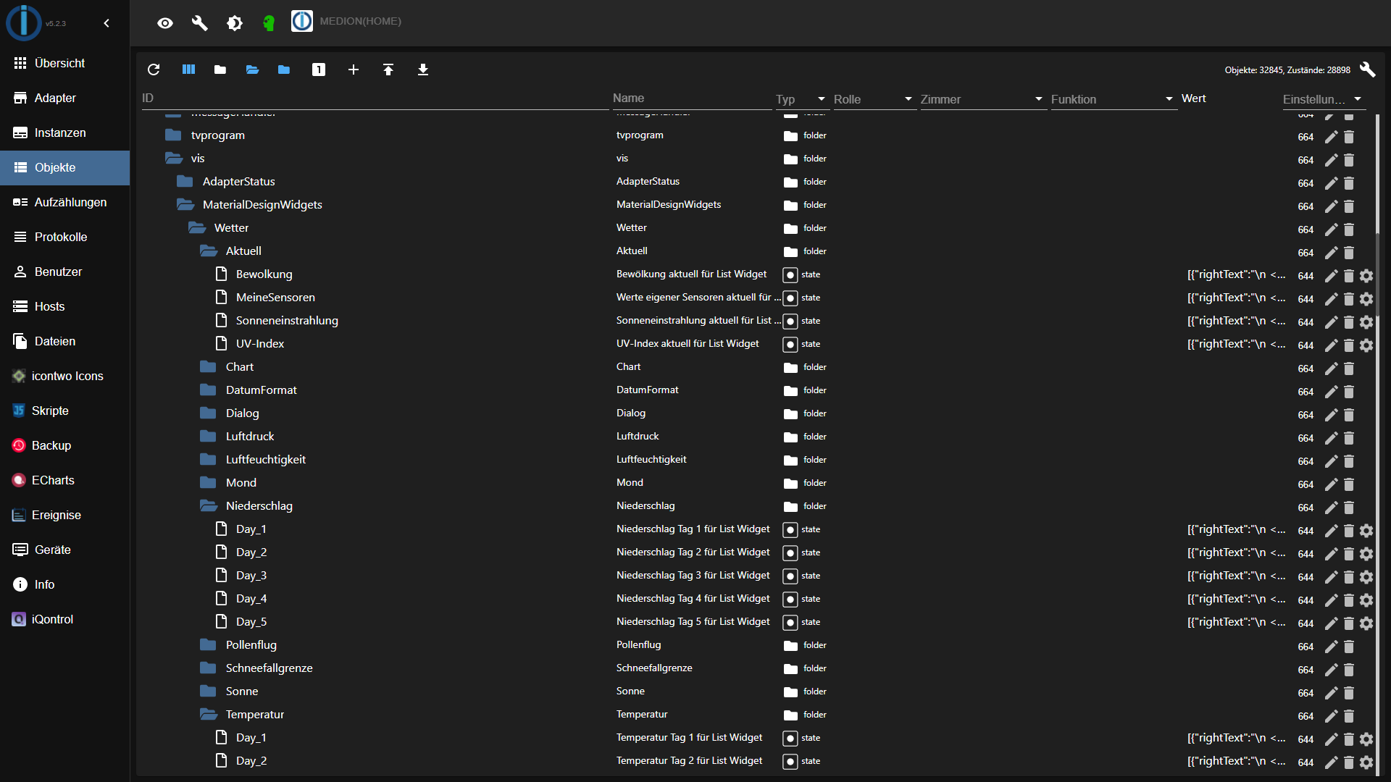
Task: Edit the Chart folder with pencil icon
Action: pyautogui.click(x=1332, y=369)
